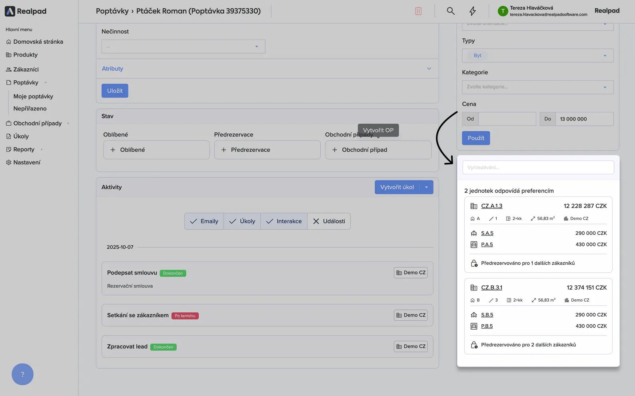This screenshot has width=635, height=396.
Task: Click lock icon in CZ.B.3.1 prereservation row
Action: point(474,345)
